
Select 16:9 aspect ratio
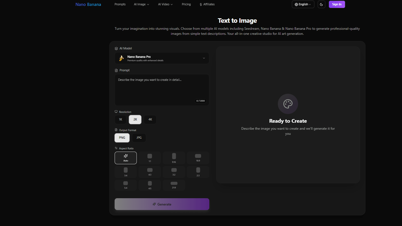[198, 158]
